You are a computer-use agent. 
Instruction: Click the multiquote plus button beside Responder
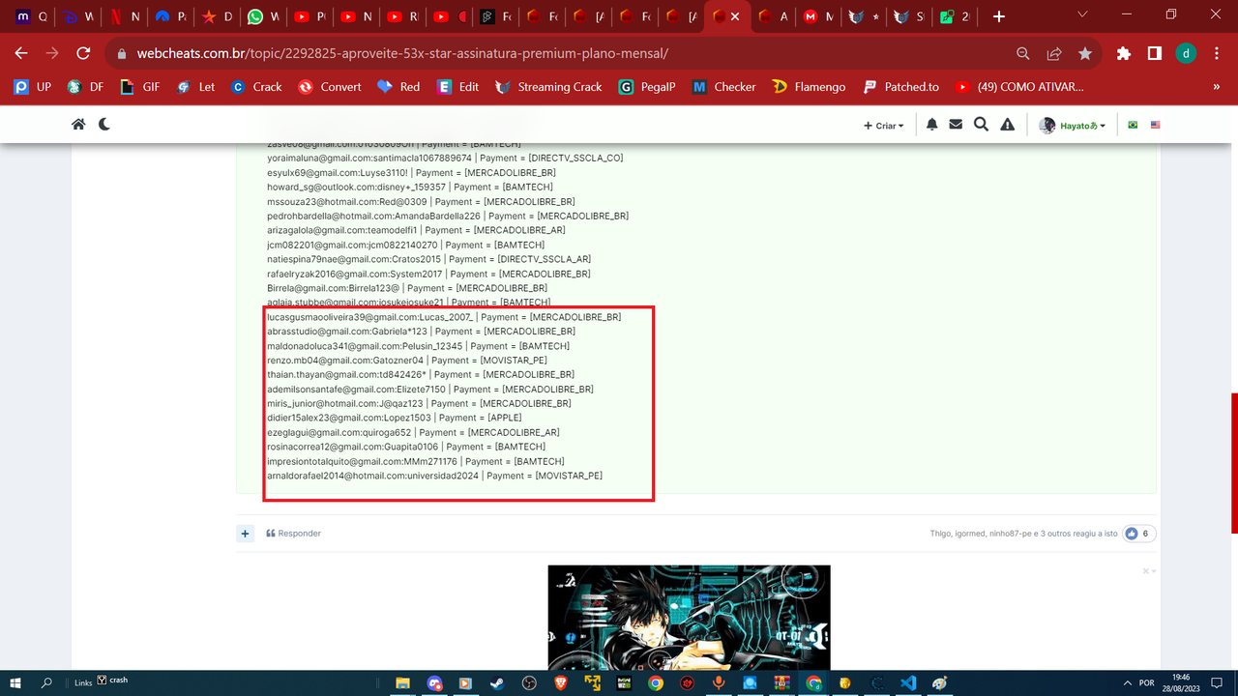[x=246, y=534]
